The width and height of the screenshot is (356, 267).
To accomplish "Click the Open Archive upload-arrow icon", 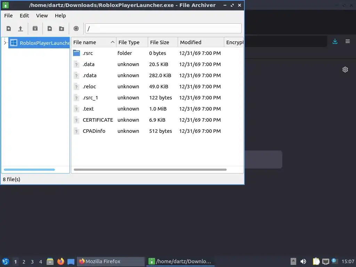I will [21, 29].
